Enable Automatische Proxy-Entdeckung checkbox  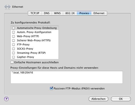tap(14, 28)
